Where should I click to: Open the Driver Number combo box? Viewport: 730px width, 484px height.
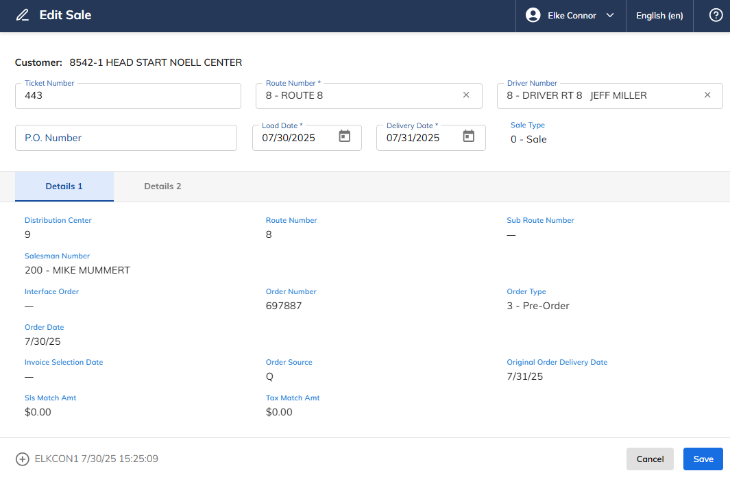(x=610, y=96)
